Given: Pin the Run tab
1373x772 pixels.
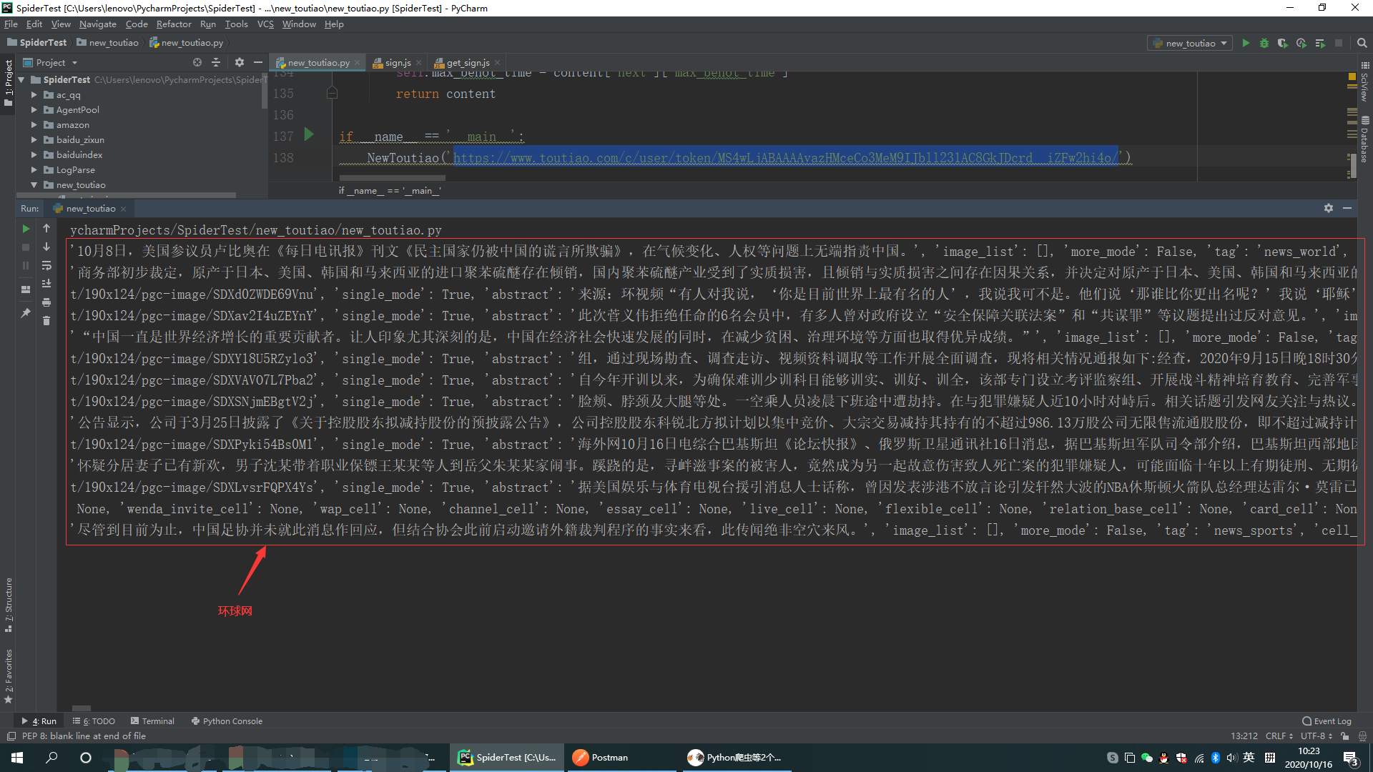Looking at the screenshot, I should click(x=26, y=313).
